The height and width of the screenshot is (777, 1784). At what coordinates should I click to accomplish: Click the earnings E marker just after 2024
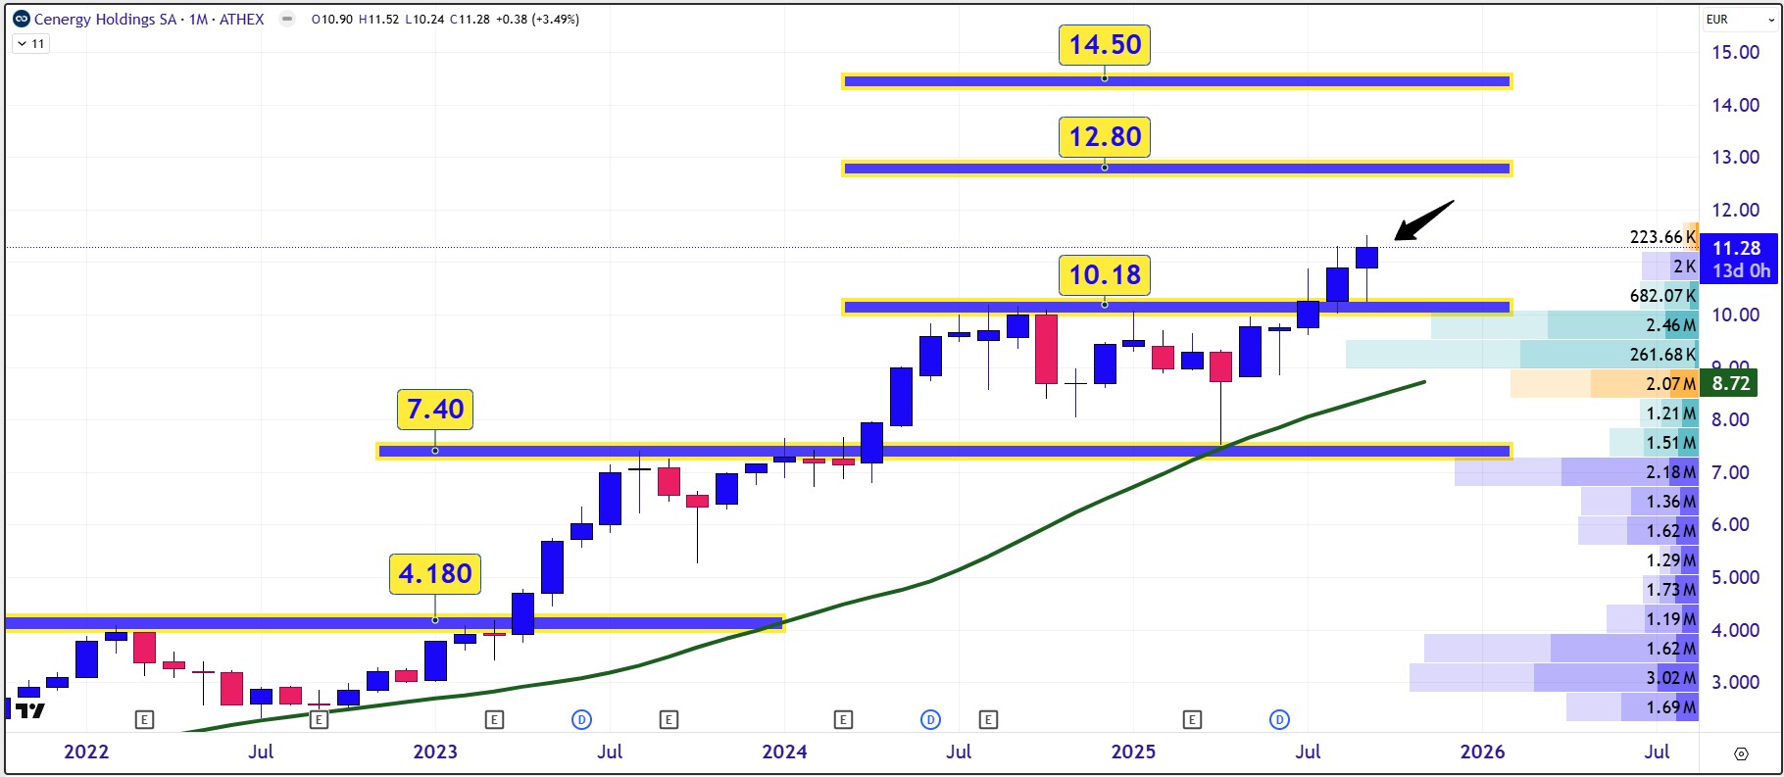tap(843, 720)
